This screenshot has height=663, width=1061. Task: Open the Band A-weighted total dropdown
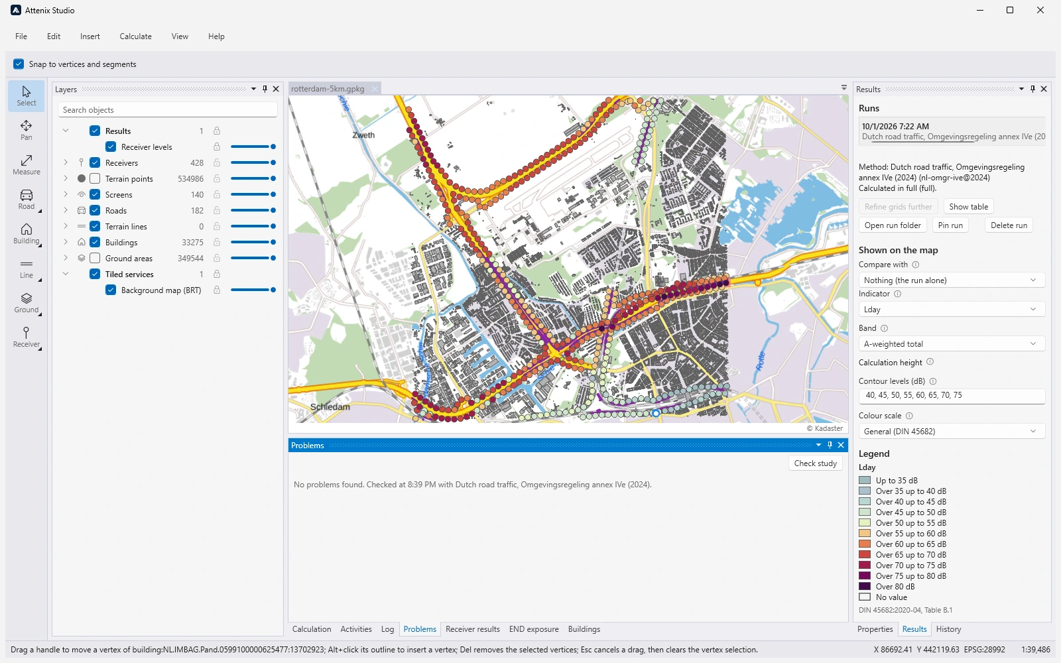952,344
